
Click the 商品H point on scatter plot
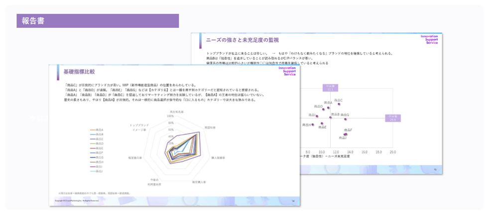click(314, 124)
